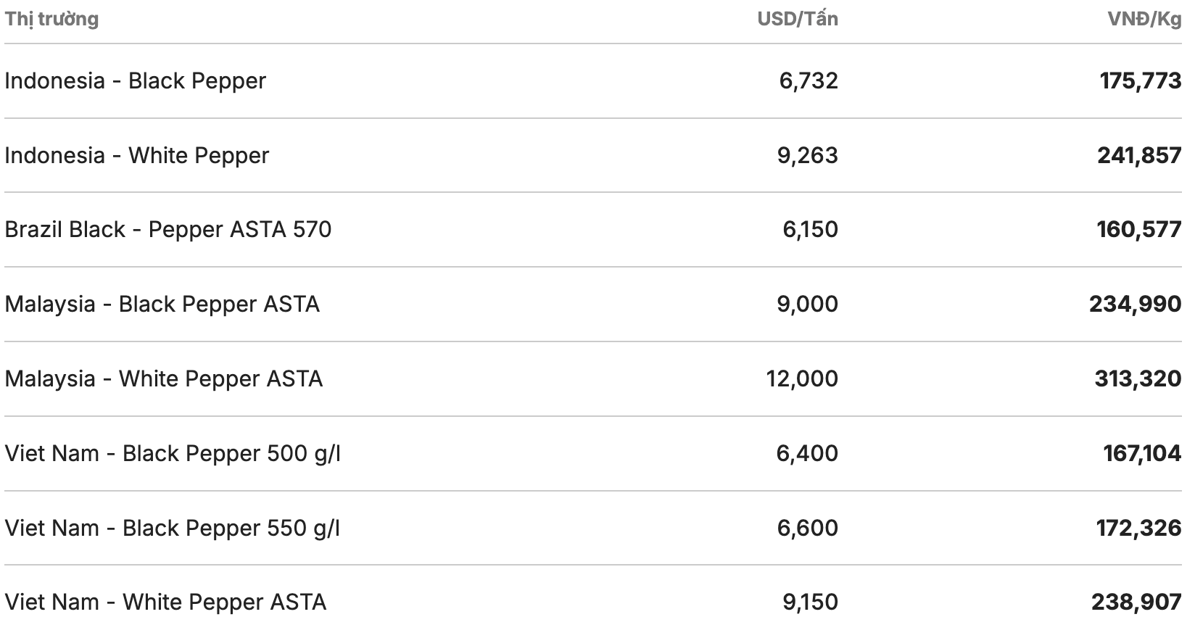Click the Thị trường column header

tap(51, 19)
